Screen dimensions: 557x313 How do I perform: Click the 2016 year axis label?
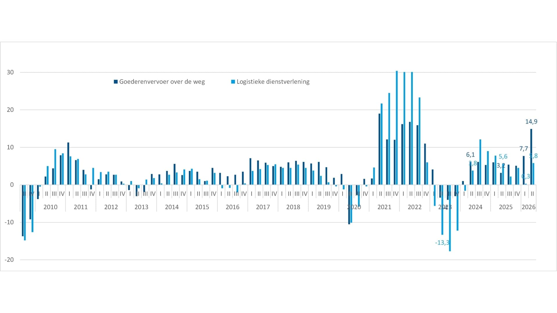pos(232,207)
